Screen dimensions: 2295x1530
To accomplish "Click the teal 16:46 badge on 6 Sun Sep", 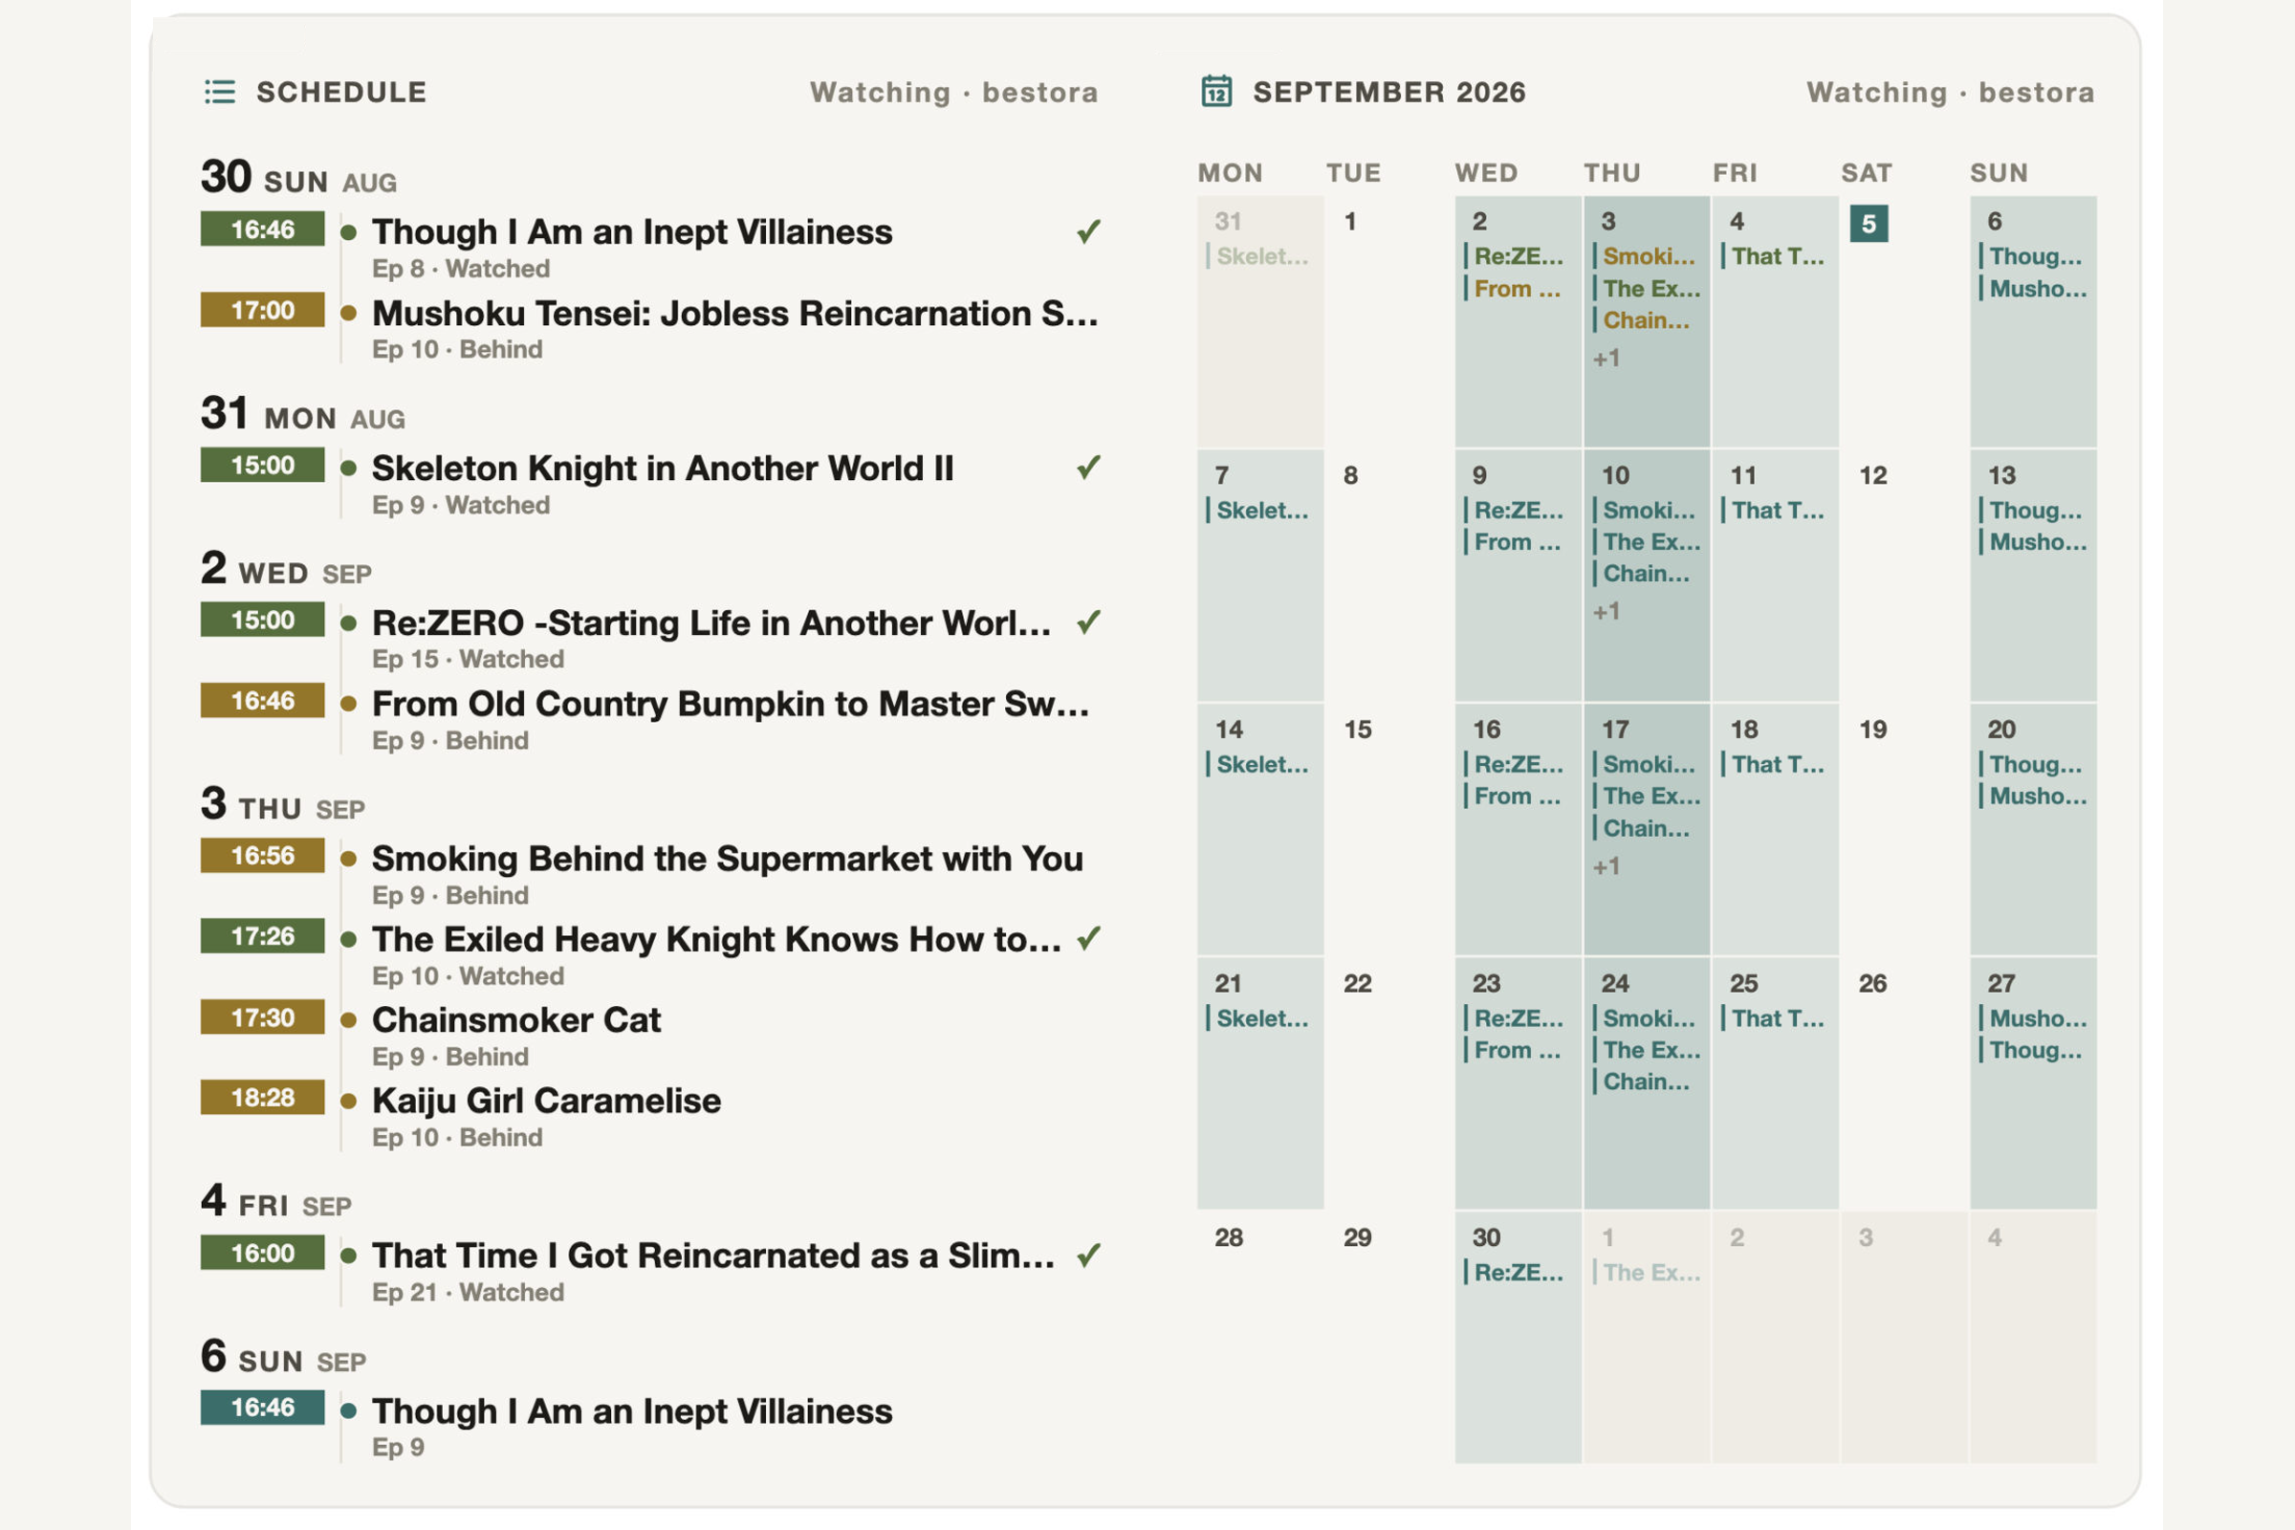I will pyautogui.click(x=262, y=1408).
